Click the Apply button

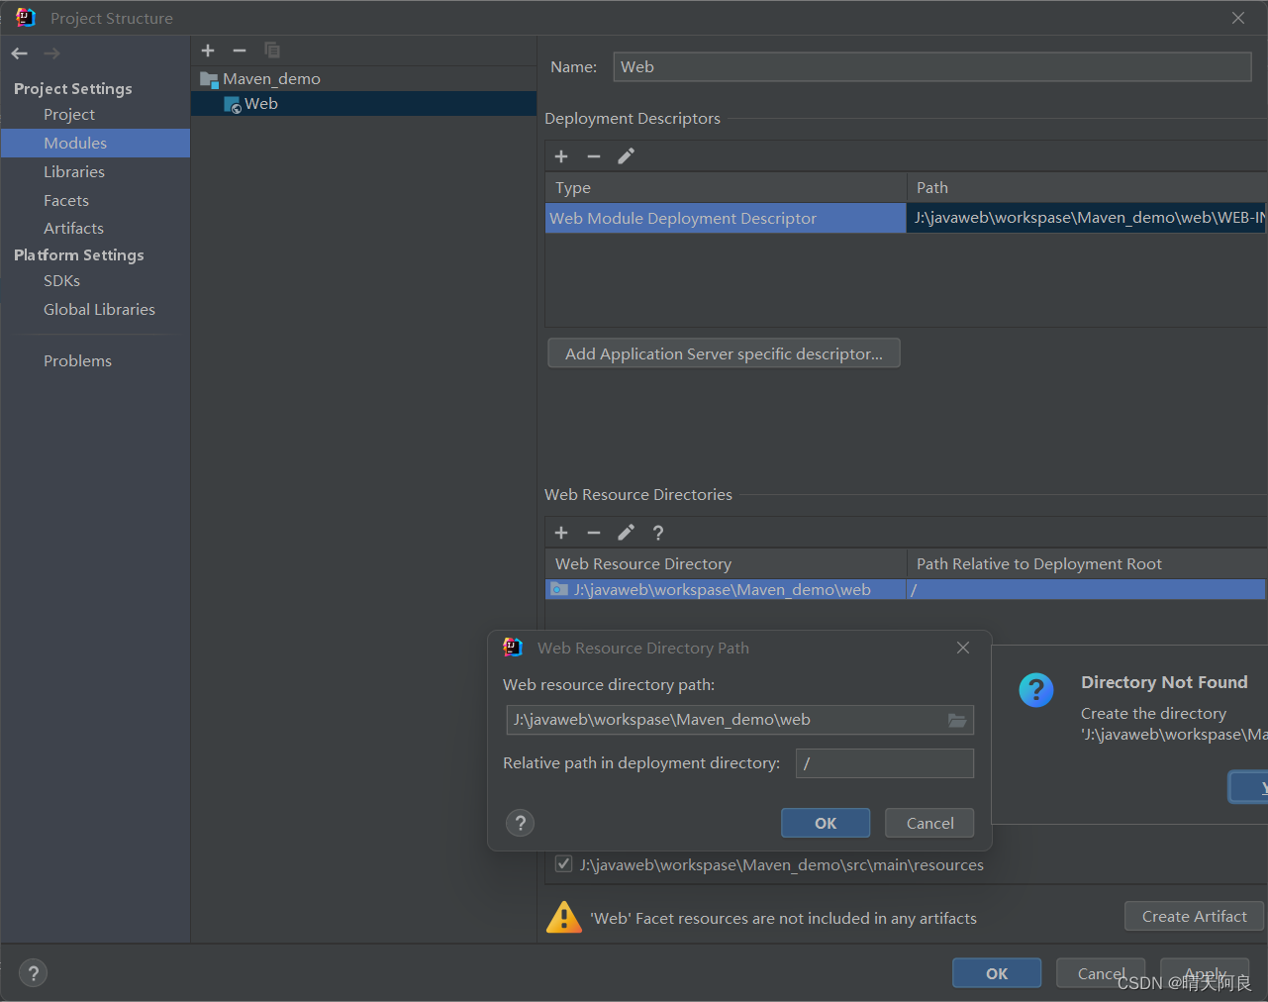[1205, 973]
